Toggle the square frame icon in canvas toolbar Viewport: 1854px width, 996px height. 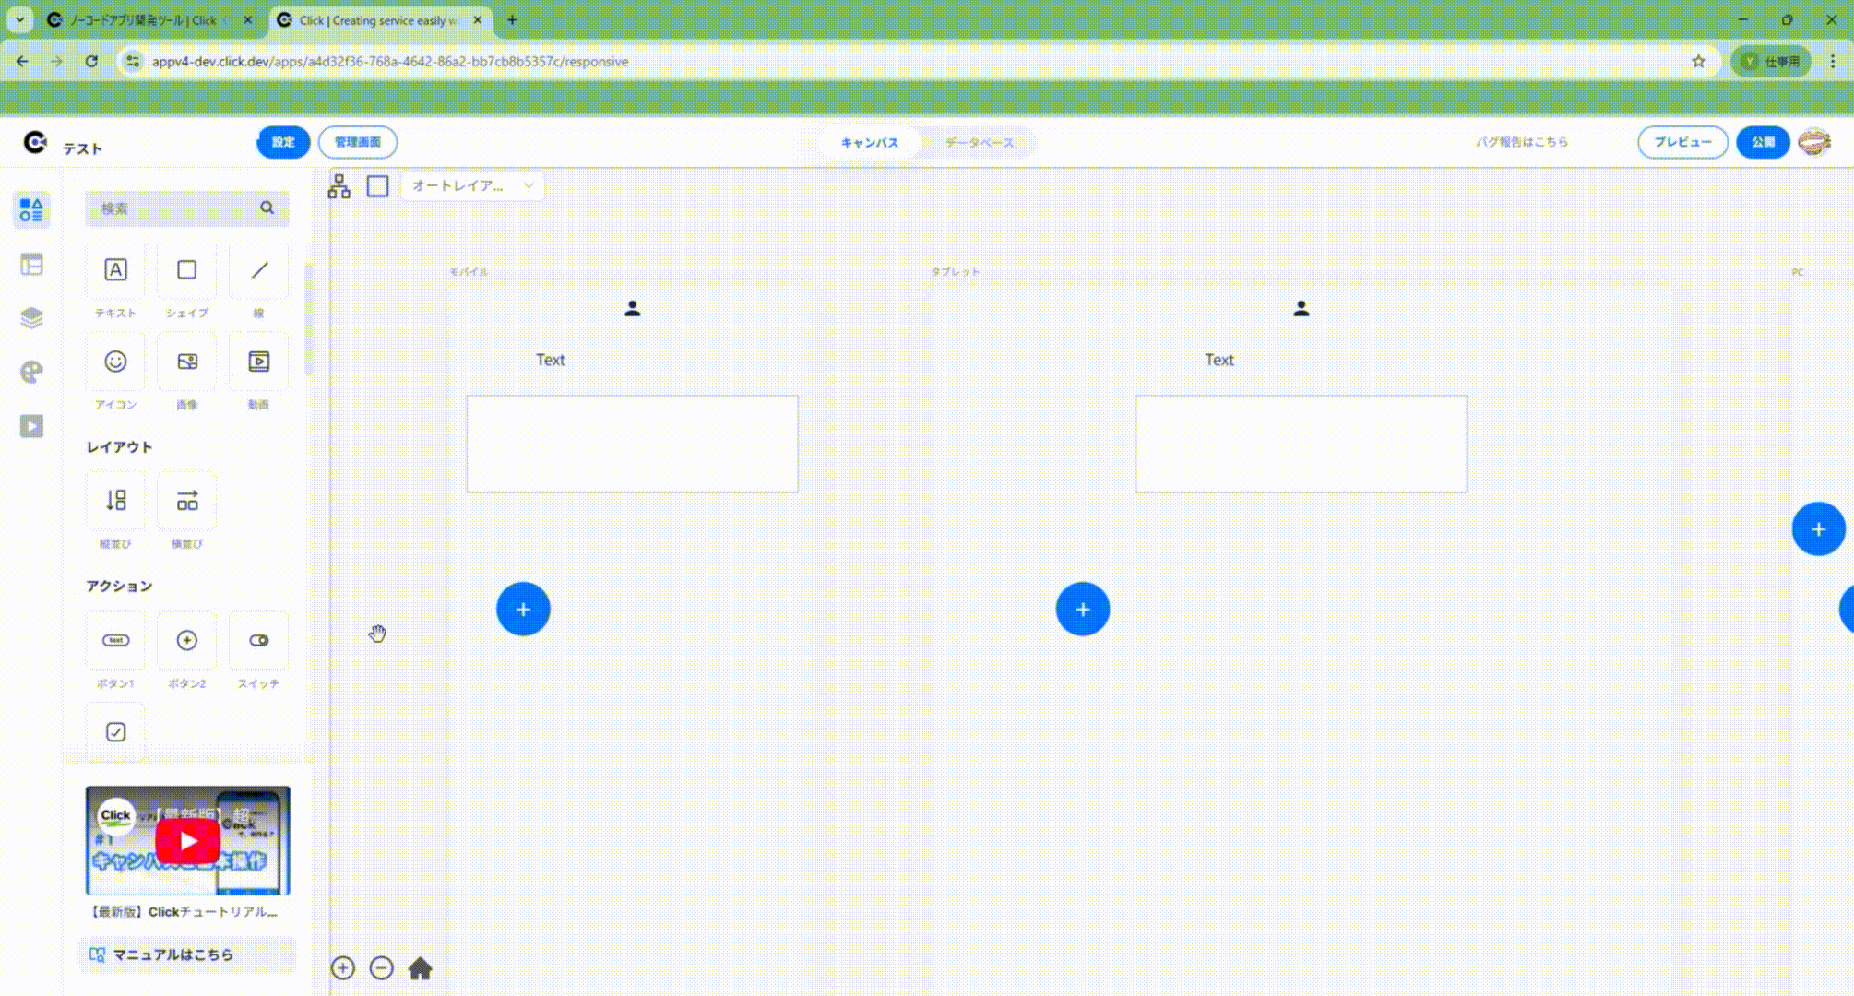(377, 186)
